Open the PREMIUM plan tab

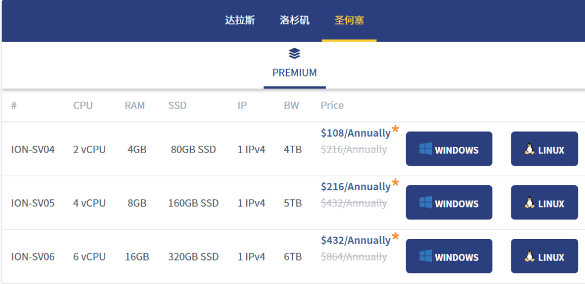[294, 73]
